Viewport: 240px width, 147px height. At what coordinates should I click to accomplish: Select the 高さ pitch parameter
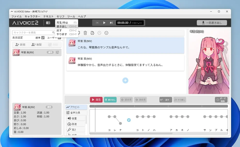(x=76, y=130)
